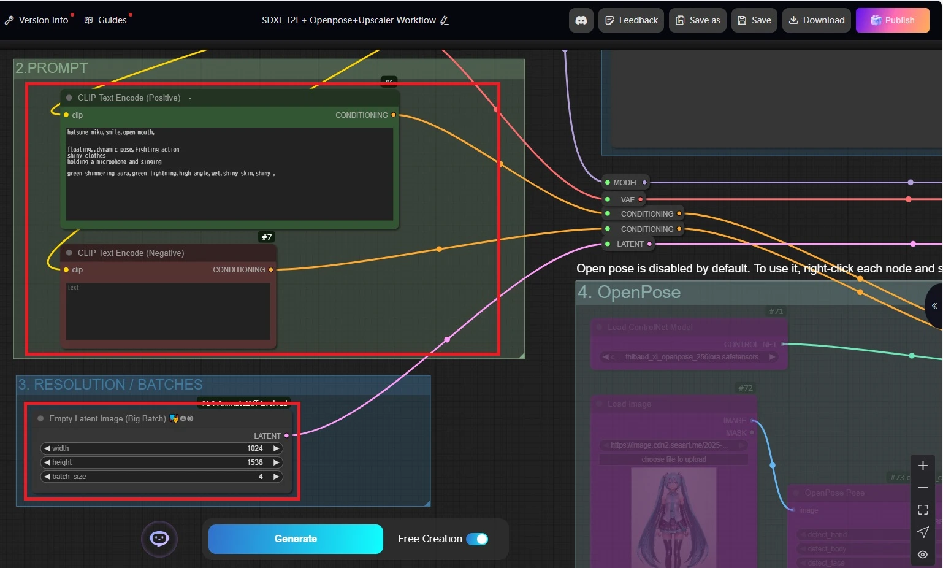Zoom in with the plus icon
The image size is (943, 568).
(923, 466)
